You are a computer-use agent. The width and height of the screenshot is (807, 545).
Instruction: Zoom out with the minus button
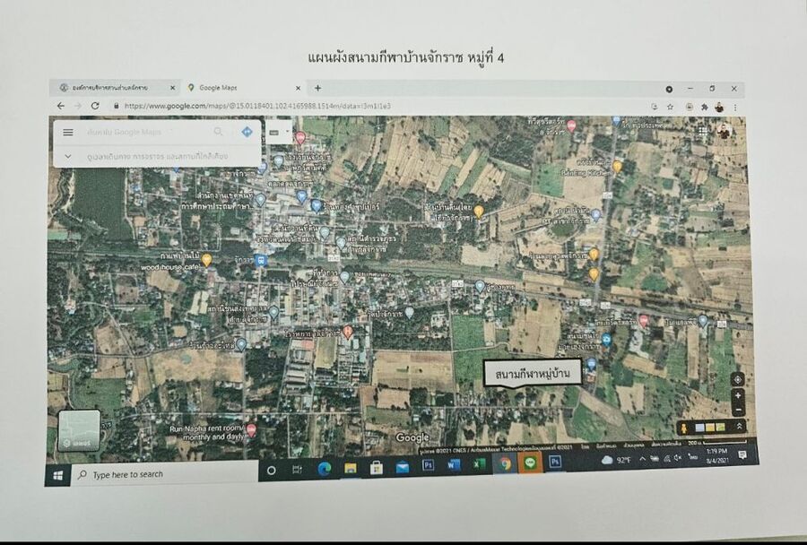tap(738, 410)
